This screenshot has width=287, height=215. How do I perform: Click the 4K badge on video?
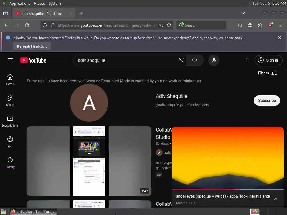coord(159,175)
